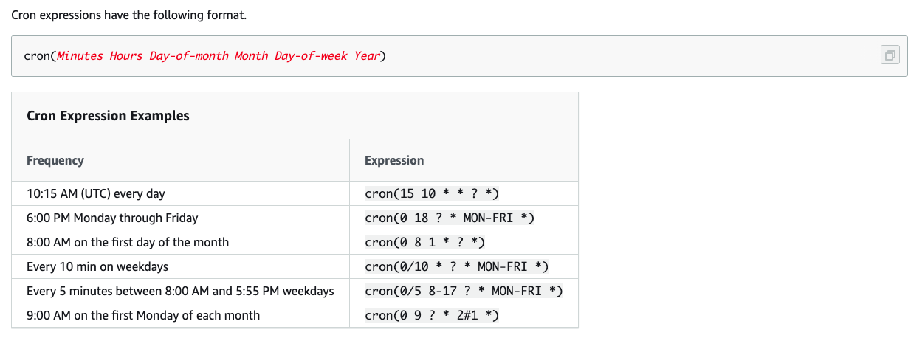Click the cron(0 9 ? * 2#1 *) expression
This screenshot has width=922, height=338.
click(432, 316)
